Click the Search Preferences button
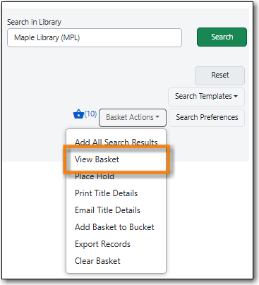The height and width of the screenshot is (285, 259). [x=207, y=117]
